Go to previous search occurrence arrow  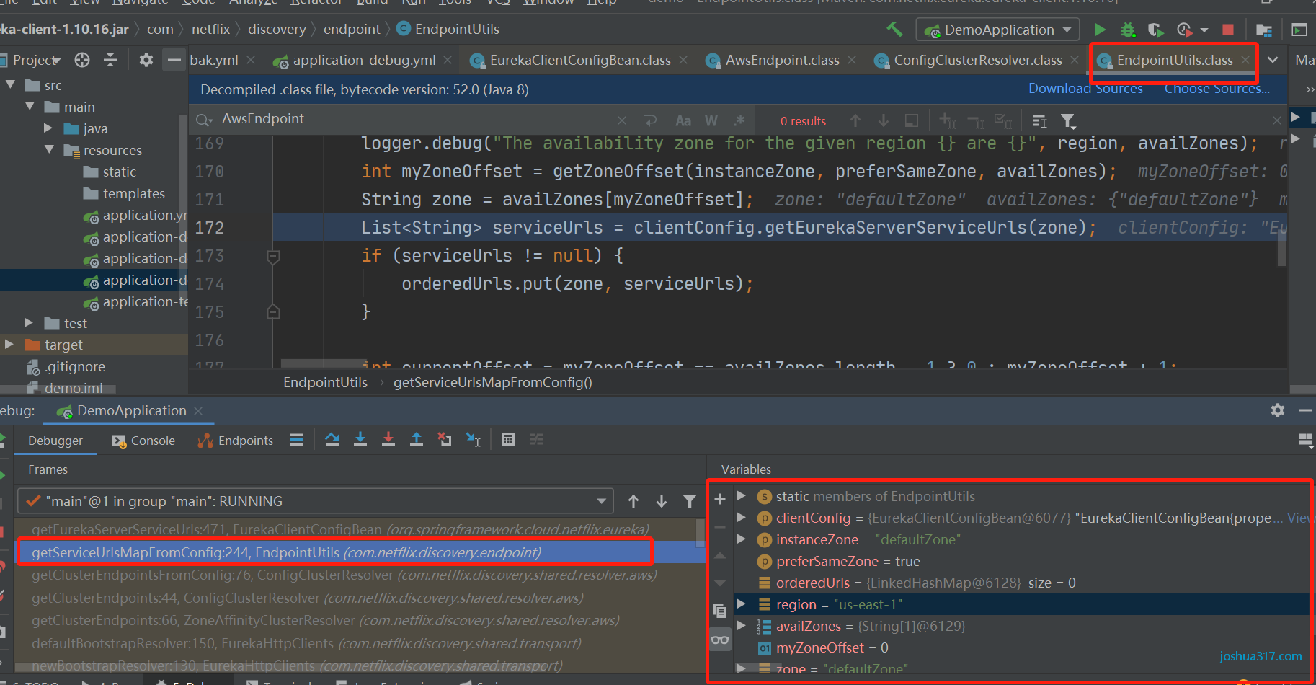(855, 120)
